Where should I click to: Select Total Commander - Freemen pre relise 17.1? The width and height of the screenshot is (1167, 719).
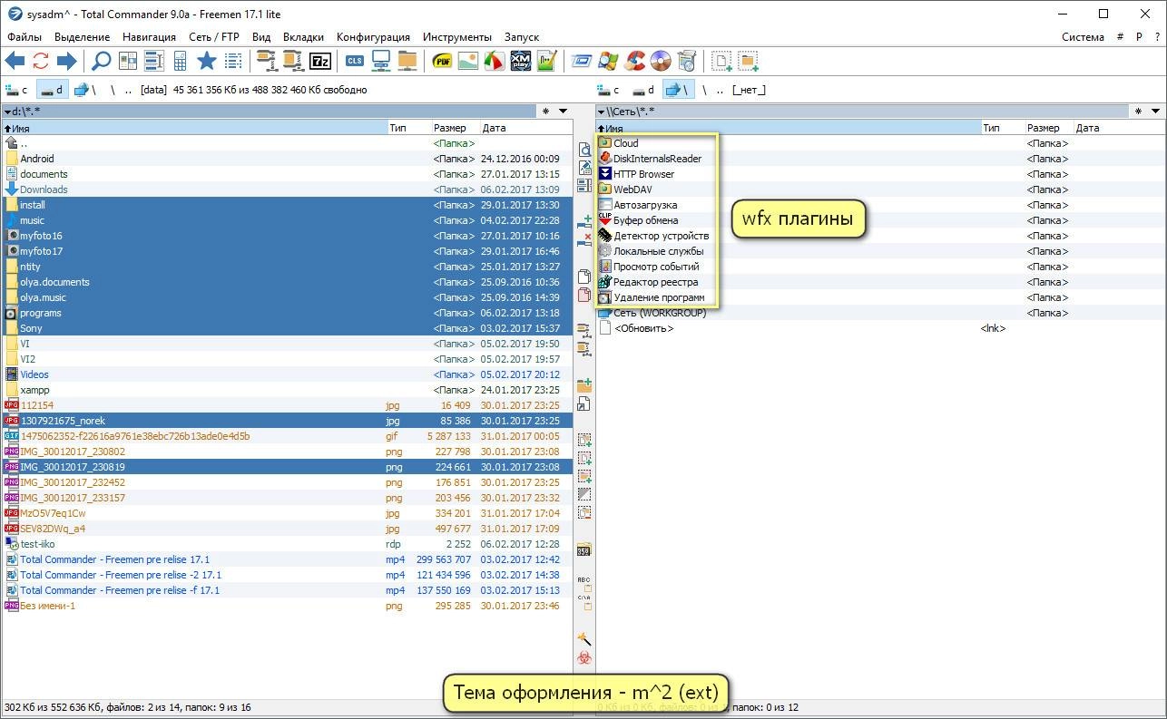coord(287,559)
